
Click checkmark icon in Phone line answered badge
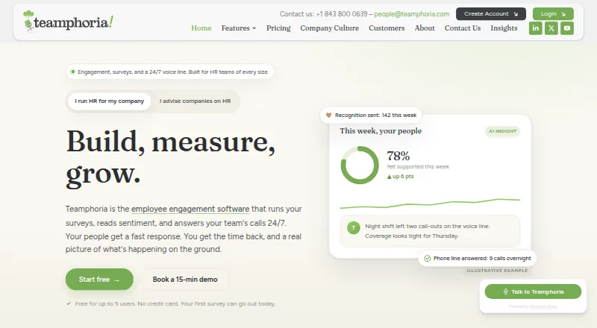(427, 259)
